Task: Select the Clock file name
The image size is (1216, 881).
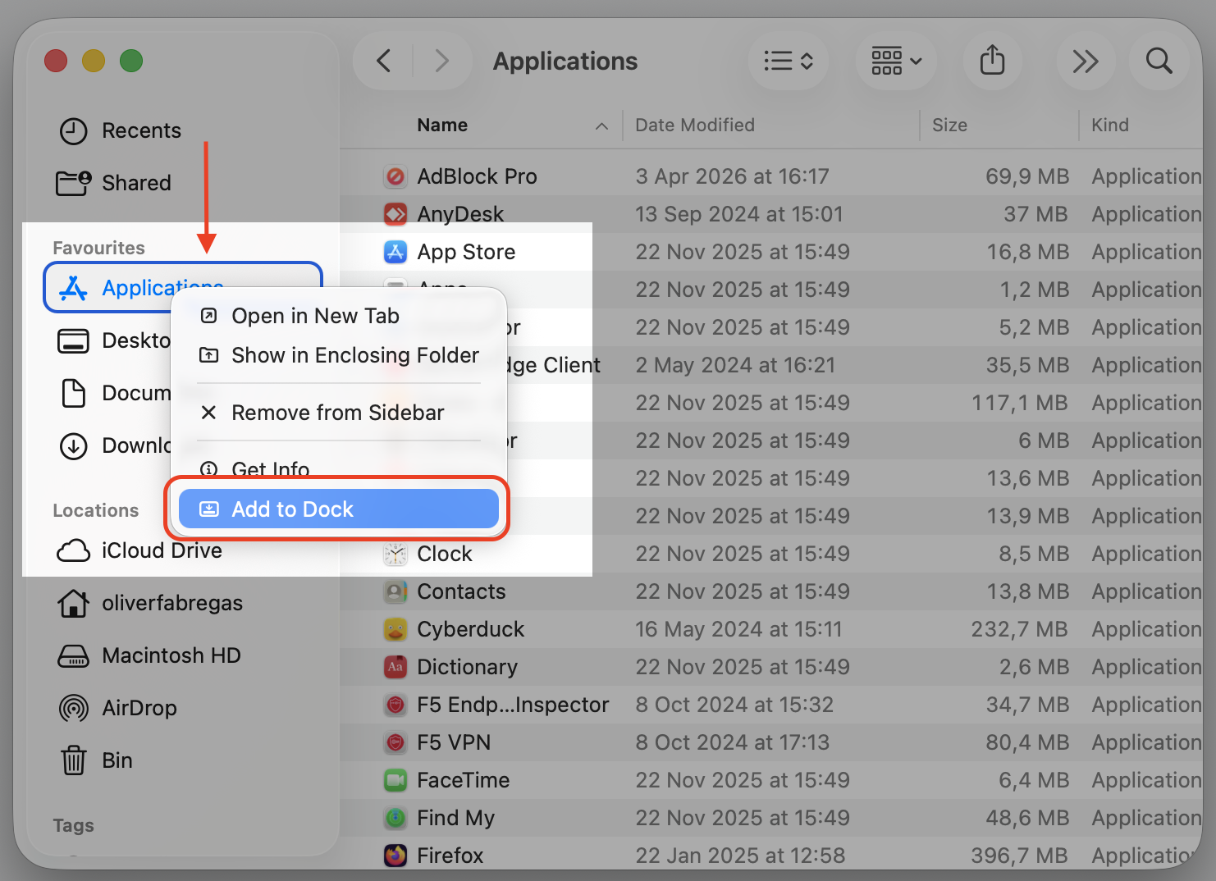Action: (445, 554)
